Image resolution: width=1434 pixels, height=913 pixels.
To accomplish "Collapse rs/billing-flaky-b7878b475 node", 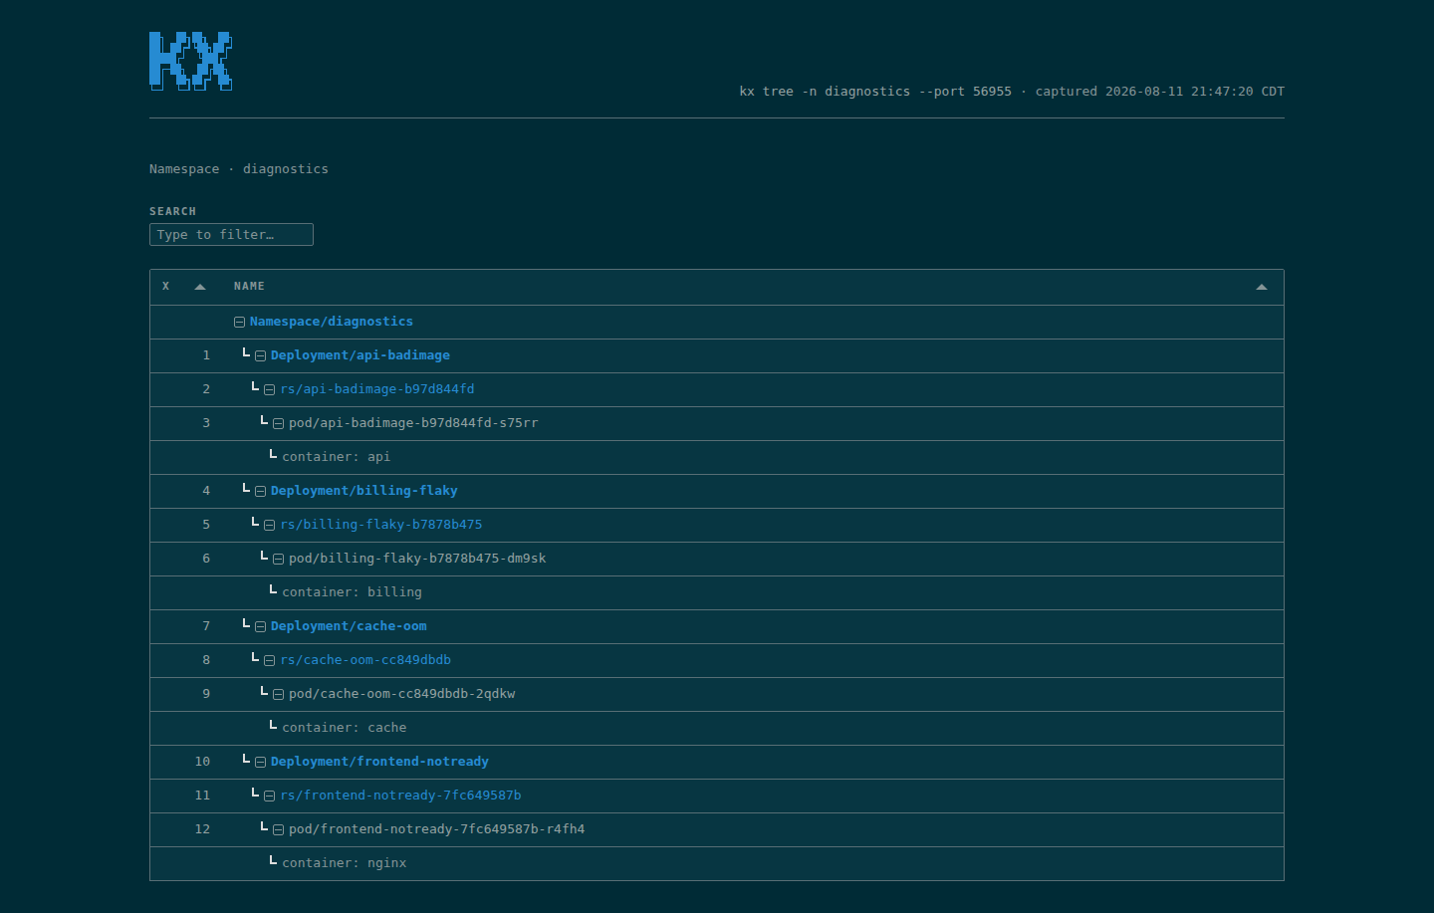I will coord(269,525).
